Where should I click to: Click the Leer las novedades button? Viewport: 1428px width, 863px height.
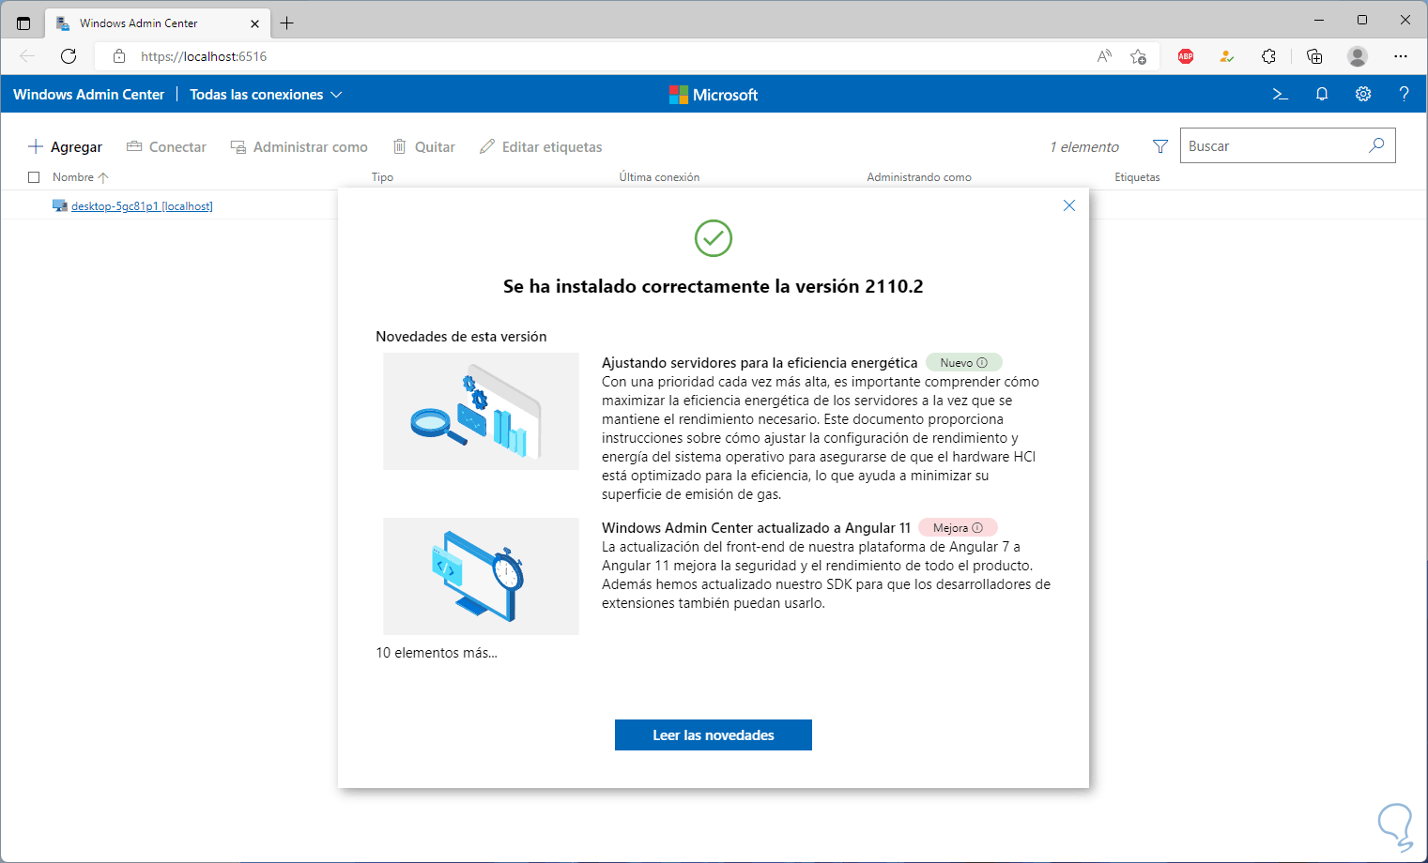pyautogui.click(x=714, y=735)
